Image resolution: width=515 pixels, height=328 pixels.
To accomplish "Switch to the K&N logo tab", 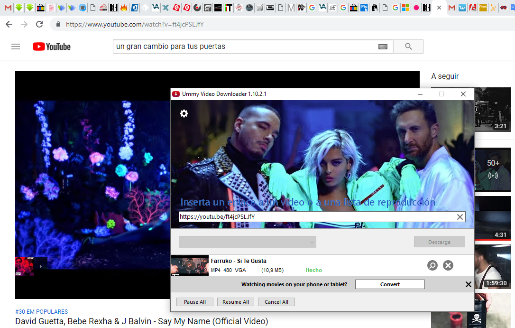I will pyautogui.click(x=301, y=8).
